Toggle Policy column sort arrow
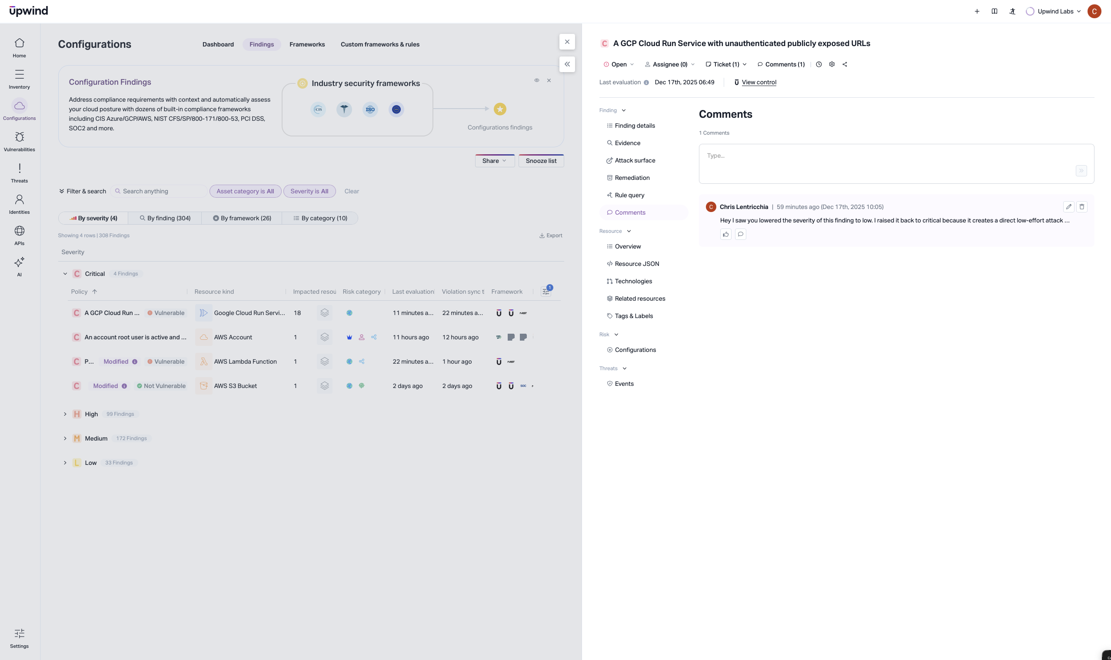Image resolution: width=1111 pixels, height=660 pixels. pyautogui.click(x=94, y=292)
